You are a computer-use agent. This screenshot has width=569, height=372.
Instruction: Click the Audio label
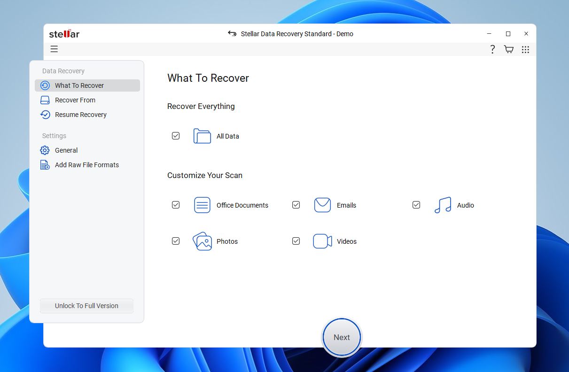(466, 205)
